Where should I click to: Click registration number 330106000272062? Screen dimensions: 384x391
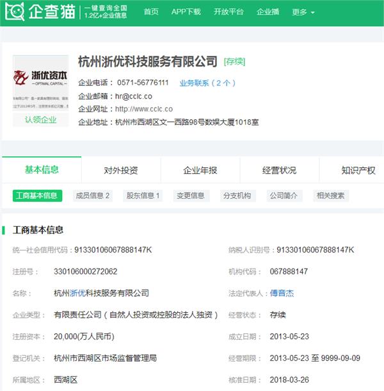pos(85,272)
